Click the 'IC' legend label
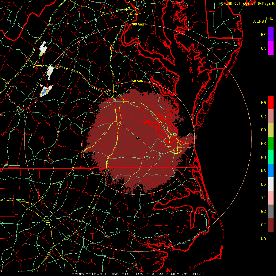 pyautogui.click(x=263, y=198)
